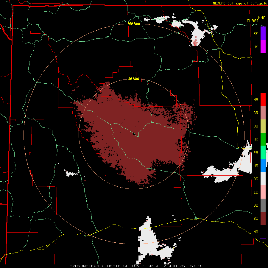Click the "HA" legend label
The width and height of the screenshot is (268, 268).
coord(255,99)
